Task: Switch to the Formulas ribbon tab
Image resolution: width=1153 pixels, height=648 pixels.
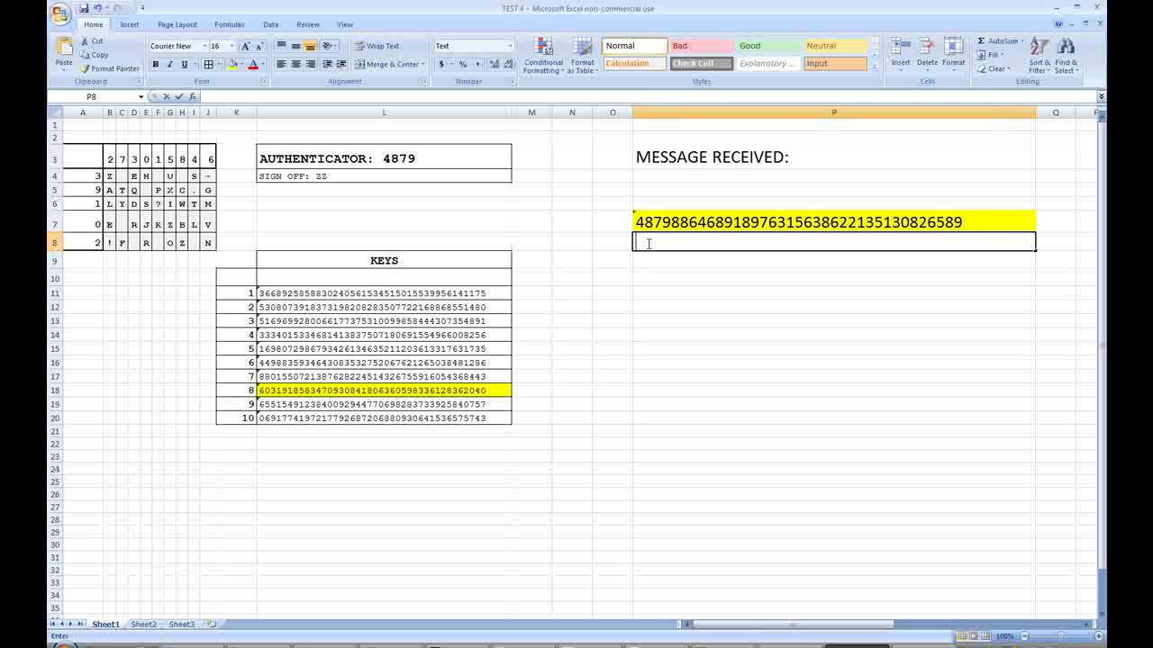Action: 229,24
